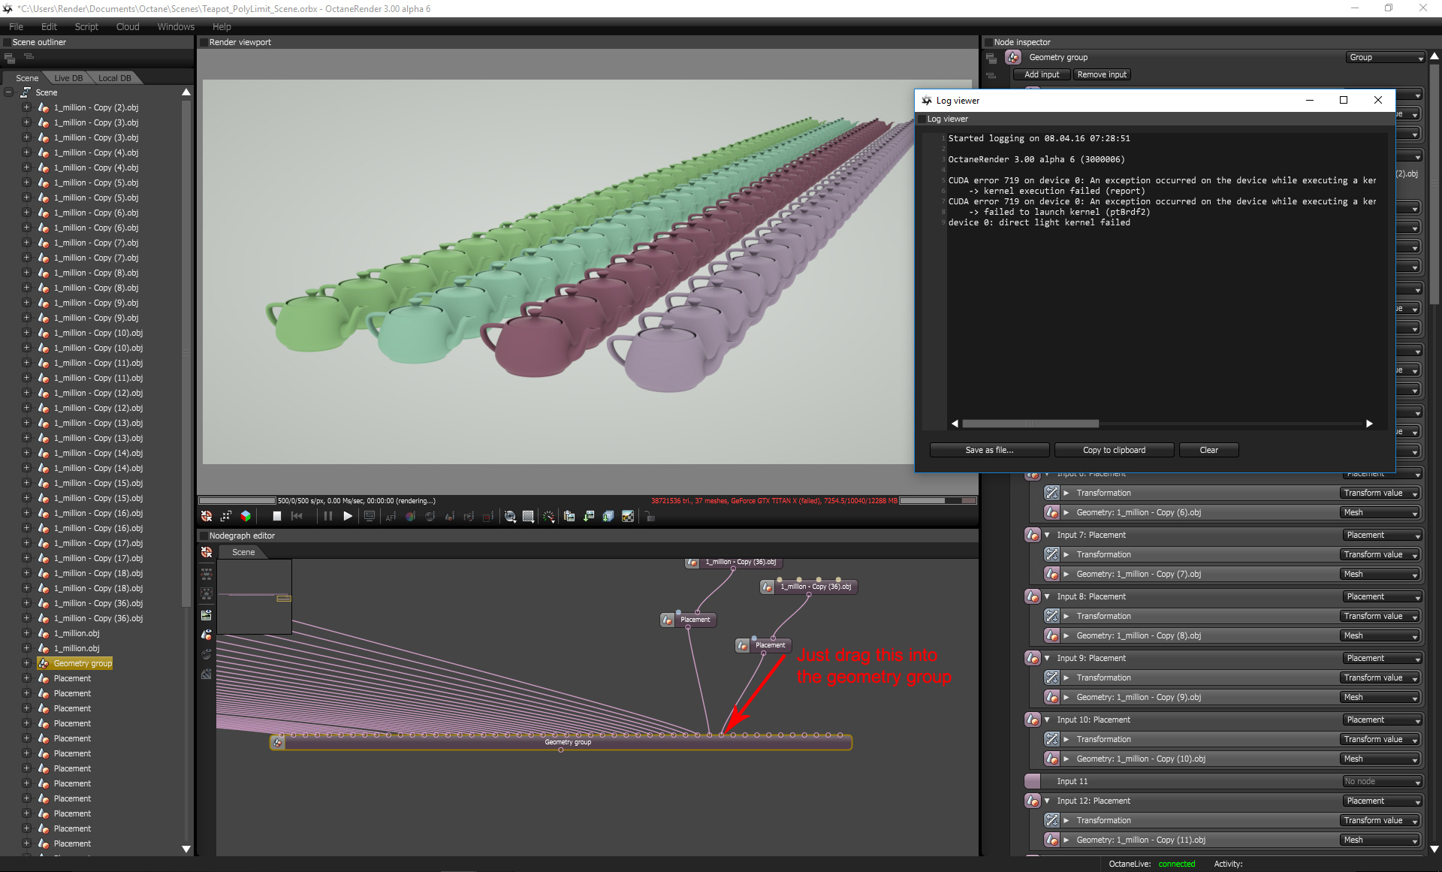Screen dimensions: 1442x872
Task: Click the stop render button
Action: pos(276,516)
